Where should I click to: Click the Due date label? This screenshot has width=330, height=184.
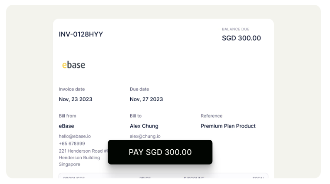click(139, 89)
